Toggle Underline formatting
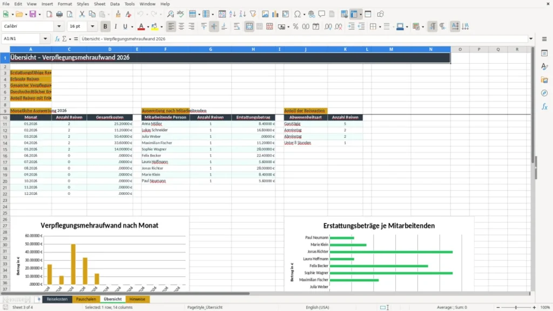Viewport: 553px width, 311px height. 125,26
